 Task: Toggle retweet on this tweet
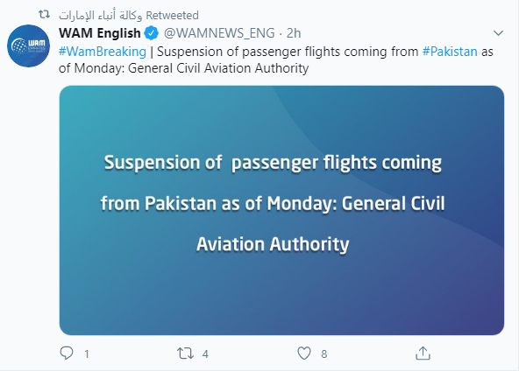185,353
